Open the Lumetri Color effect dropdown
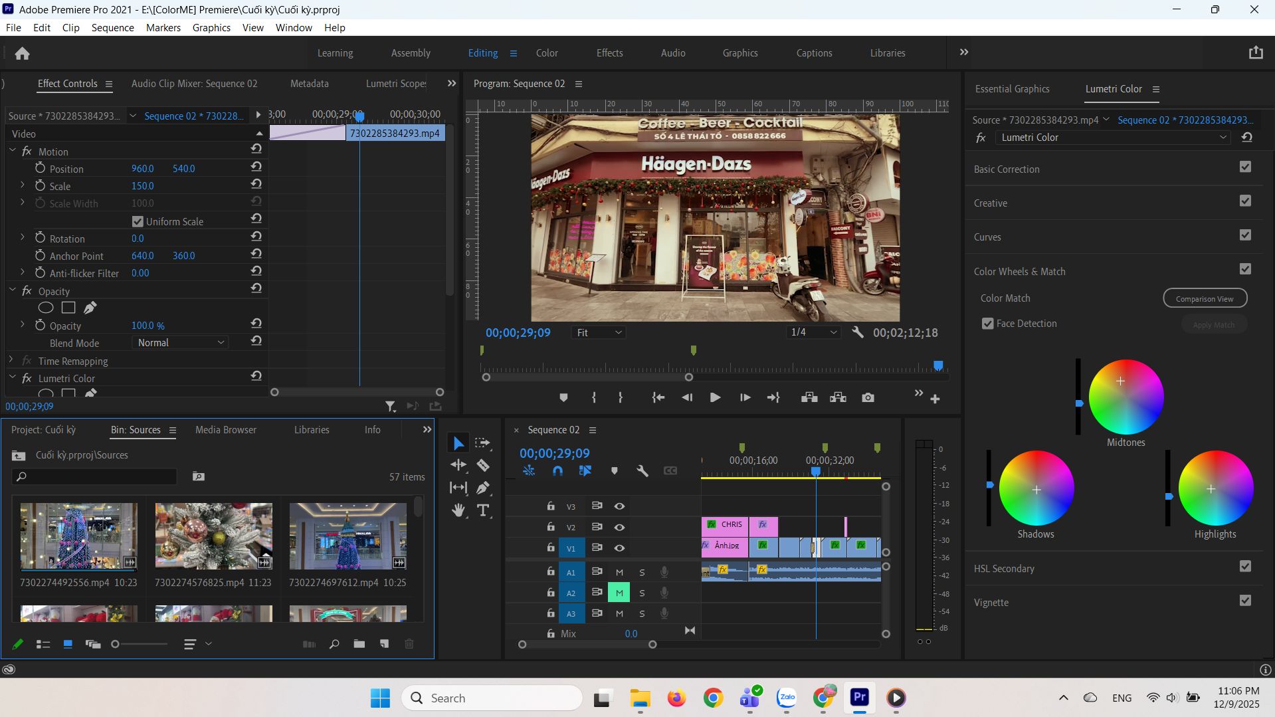This screenshot has width=1275, height=717. click(1113, 138)
